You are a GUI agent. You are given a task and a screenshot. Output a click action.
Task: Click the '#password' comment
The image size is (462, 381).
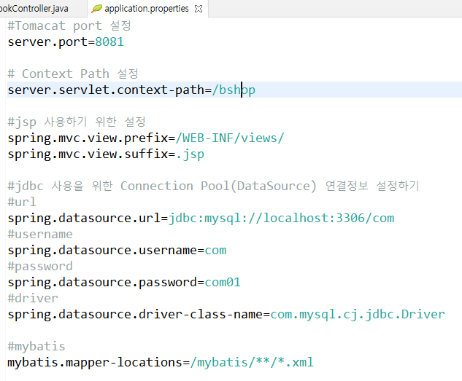(x=40, y=267)
